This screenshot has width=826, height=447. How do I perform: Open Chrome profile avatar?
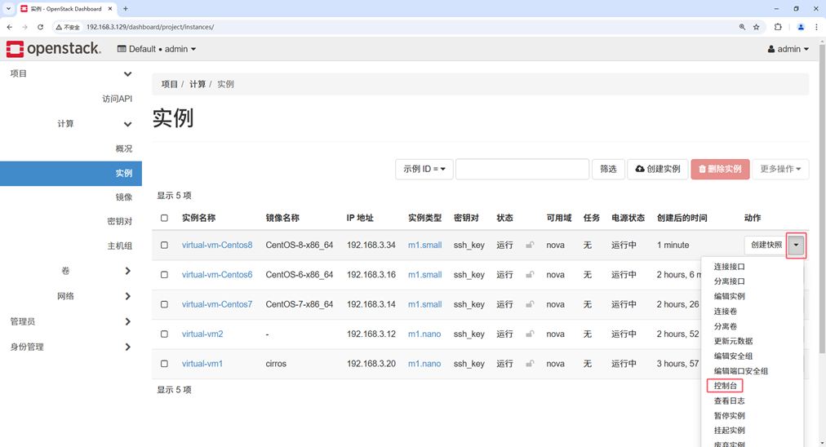tap(801, 27)
